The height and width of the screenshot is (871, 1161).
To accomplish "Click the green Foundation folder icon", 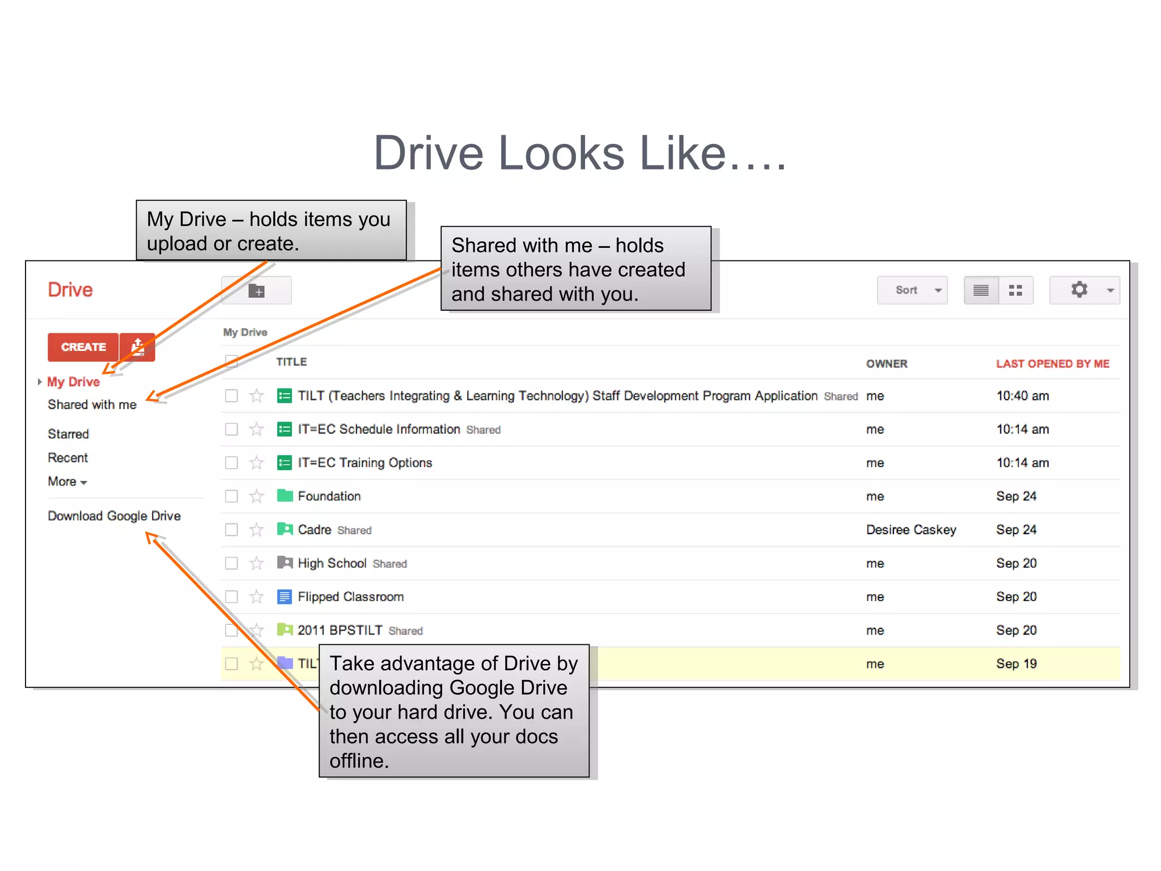I will tap(285, 496).
